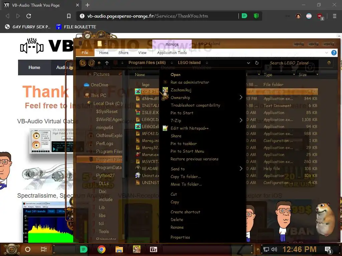Choose Open from the context menu
Screen dimensions: 342x256
(x=175, y=75)
